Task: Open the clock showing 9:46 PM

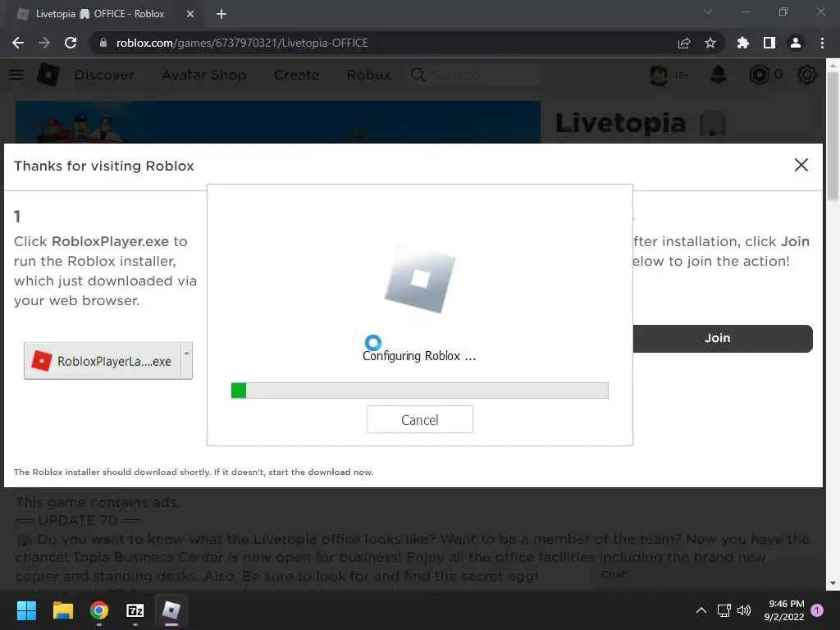Action: coord(784,610)
